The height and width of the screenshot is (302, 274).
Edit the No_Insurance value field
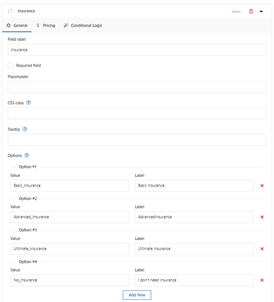tap(70, 280)
